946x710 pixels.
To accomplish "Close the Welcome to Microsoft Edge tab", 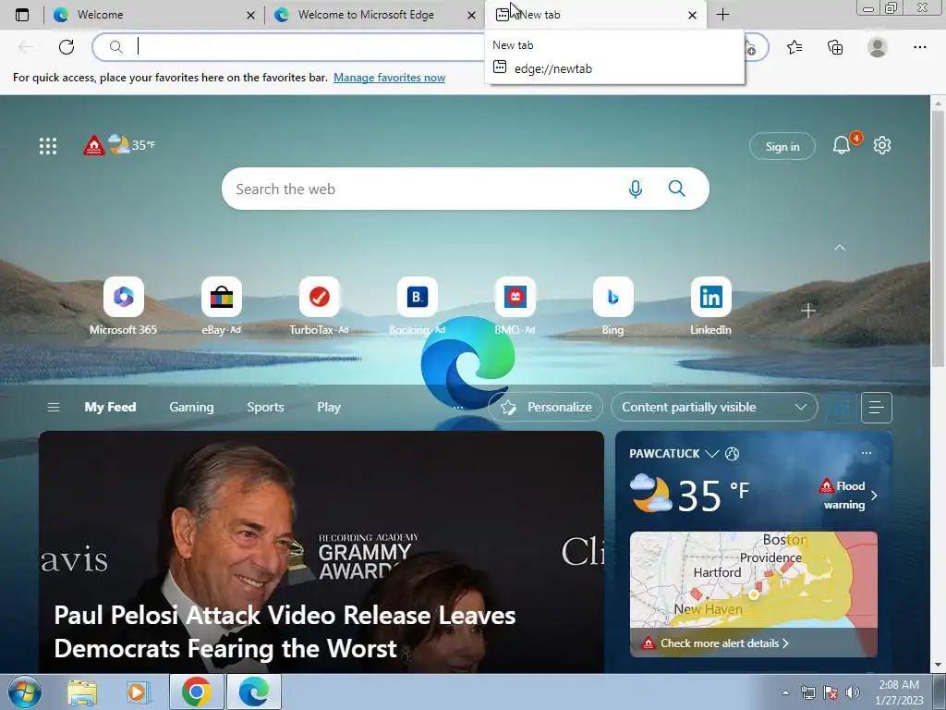I will click(472, 15).
